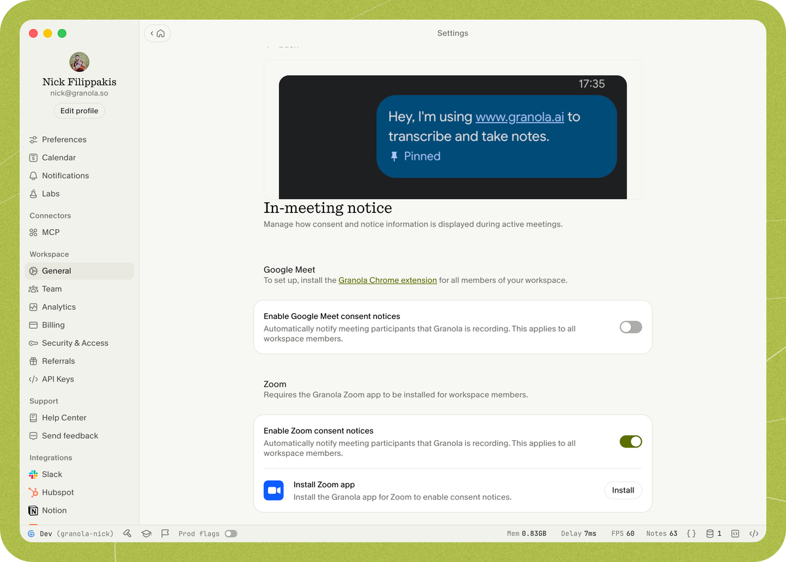The width and height of the screenshot is (786, 562).
Task: Click the nick@granola.so email text
Action: coord(79,94)
